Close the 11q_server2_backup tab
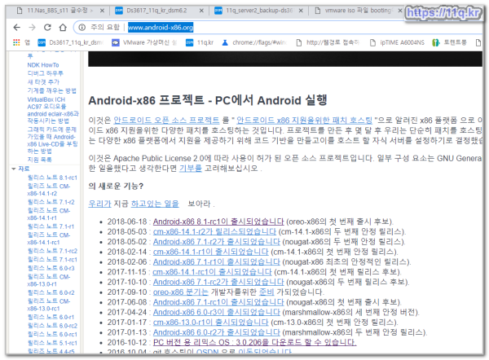This screenshot has height=360, width=489. (301, 11)
